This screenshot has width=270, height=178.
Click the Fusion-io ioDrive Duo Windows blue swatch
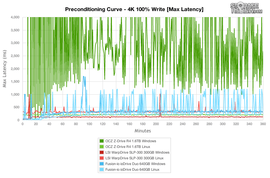(102, 164)
